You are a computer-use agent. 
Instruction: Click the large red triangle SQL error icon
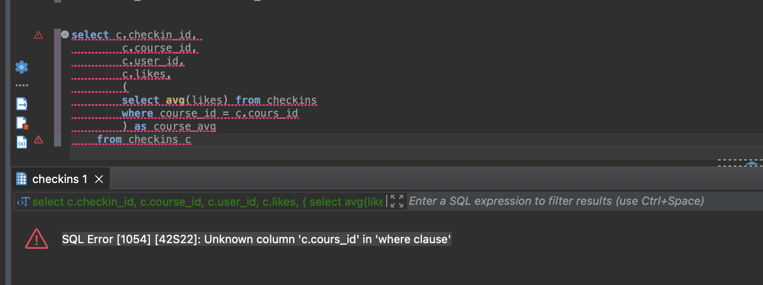(37, 239)
